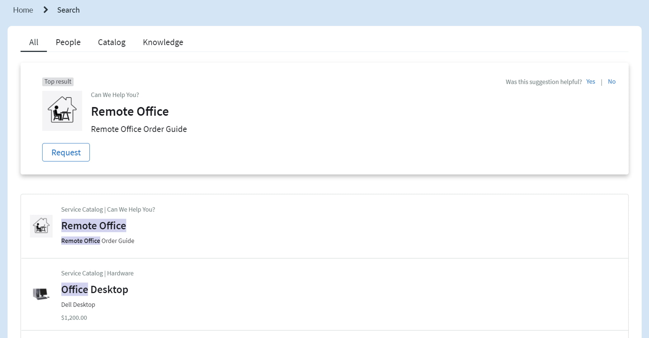Click the Dell Desktop description text
This screenshot has height=338, width=649.
pyautogui.click(x=78, y=305)
